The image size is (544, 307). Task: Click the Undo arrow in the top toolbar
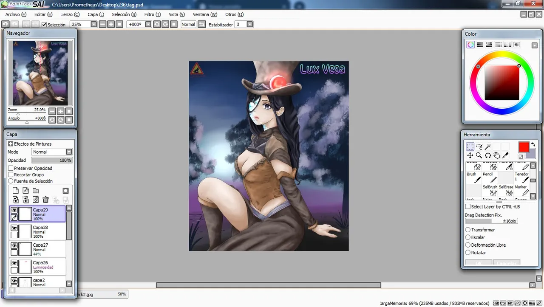point(6,25)
